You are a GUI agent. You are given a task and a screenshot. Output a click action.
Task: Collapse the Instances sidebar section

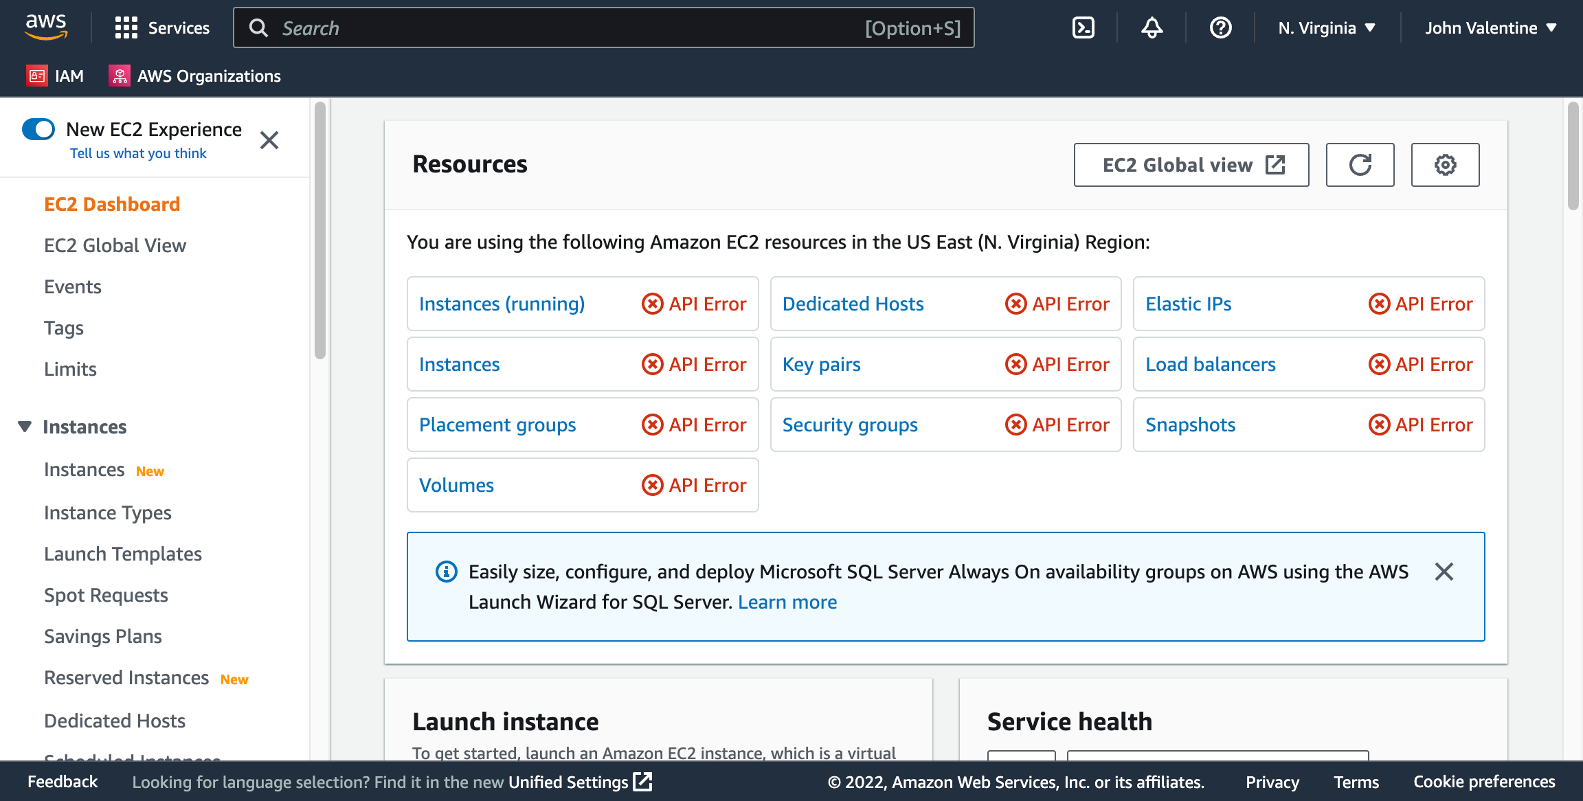[x=25, y=427]
